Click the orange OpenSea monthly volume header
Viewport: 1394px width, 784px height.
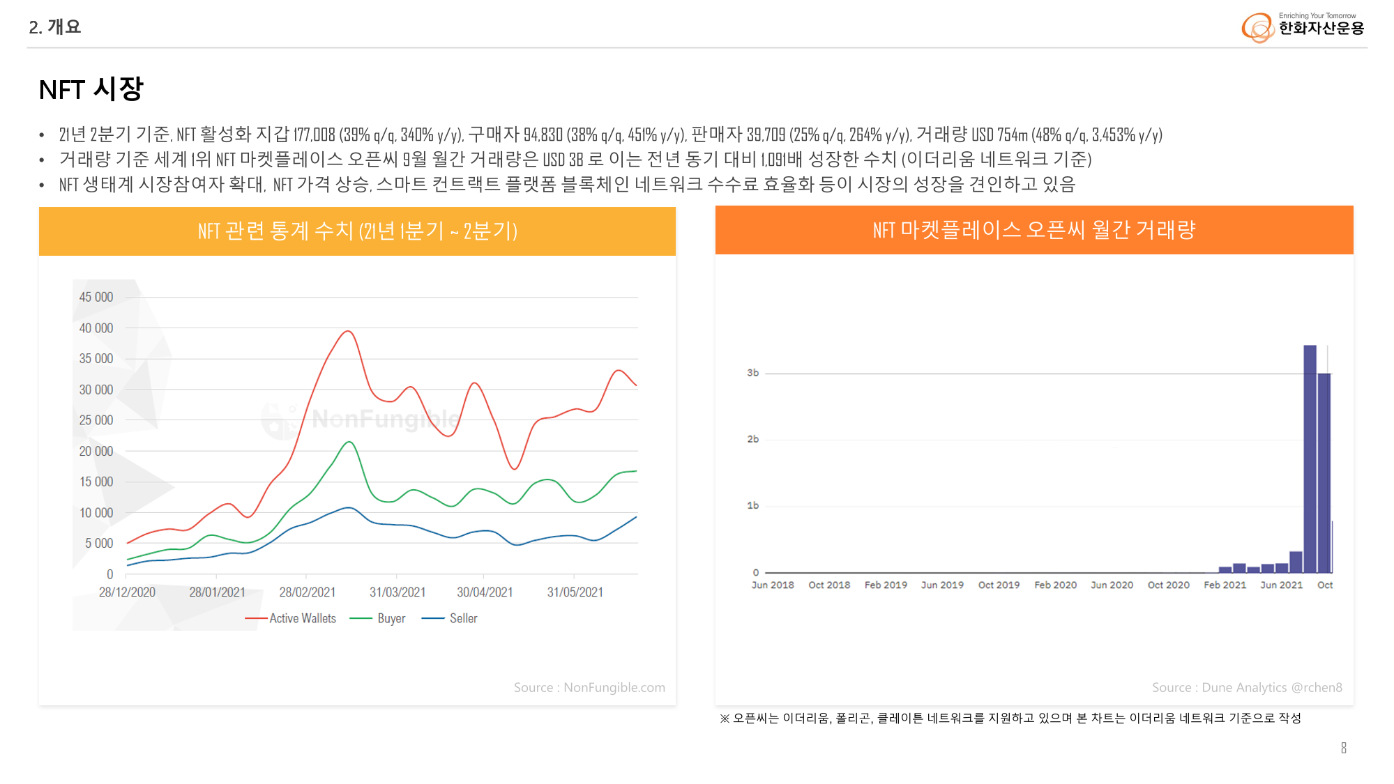tap(1033, 230)
